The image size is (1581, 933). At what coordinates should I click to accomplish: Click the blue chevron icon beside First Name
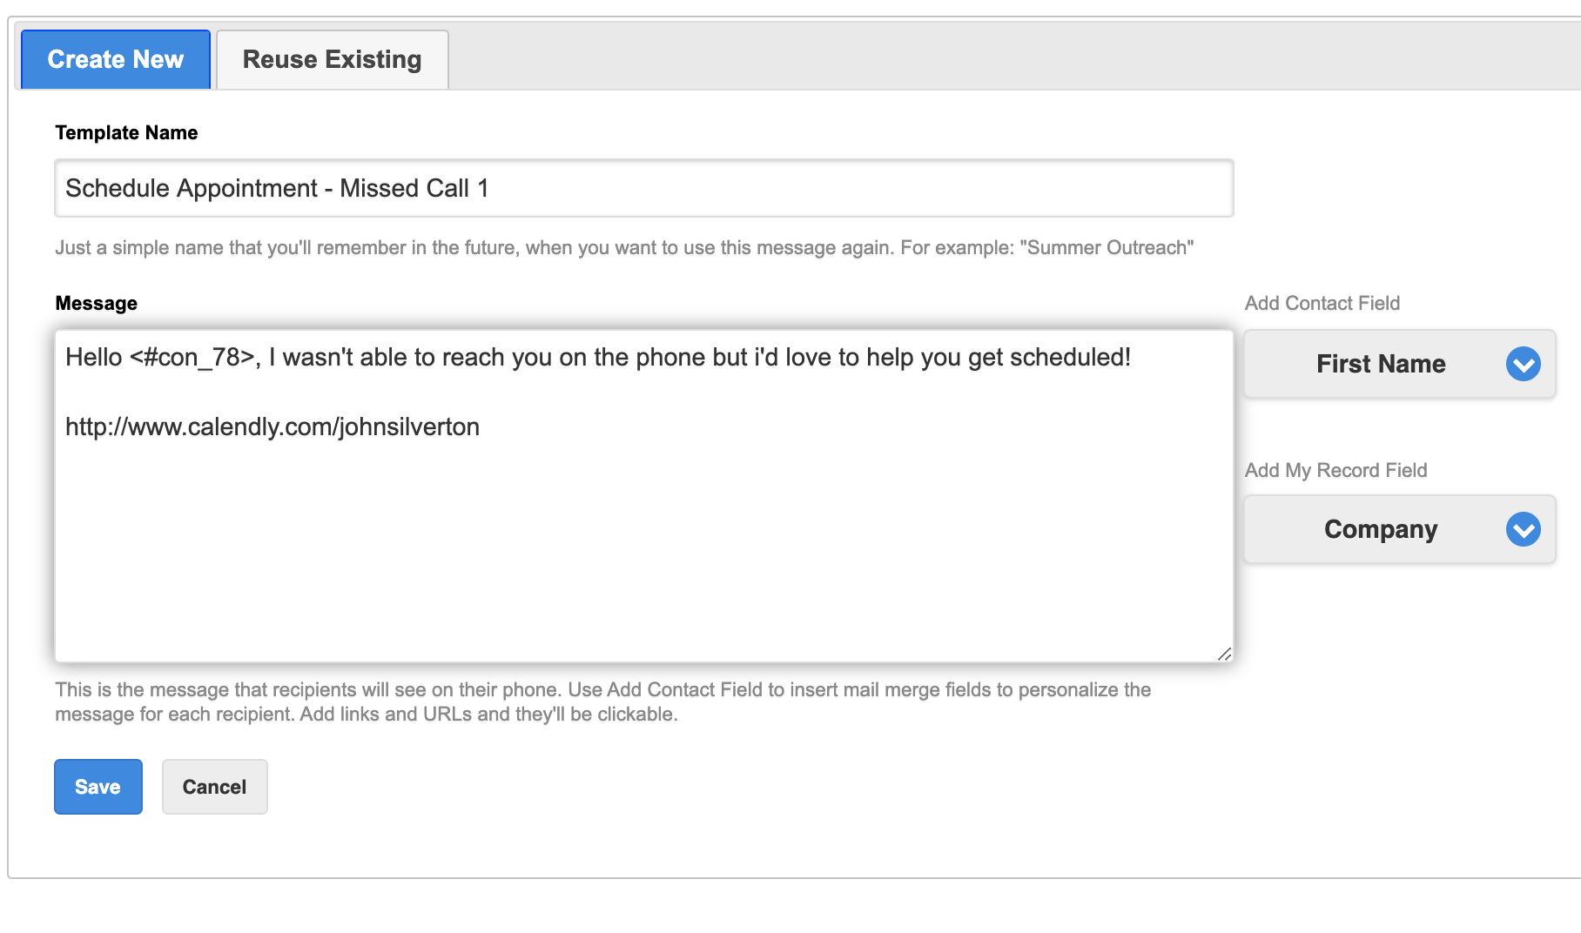(1523, 364)
